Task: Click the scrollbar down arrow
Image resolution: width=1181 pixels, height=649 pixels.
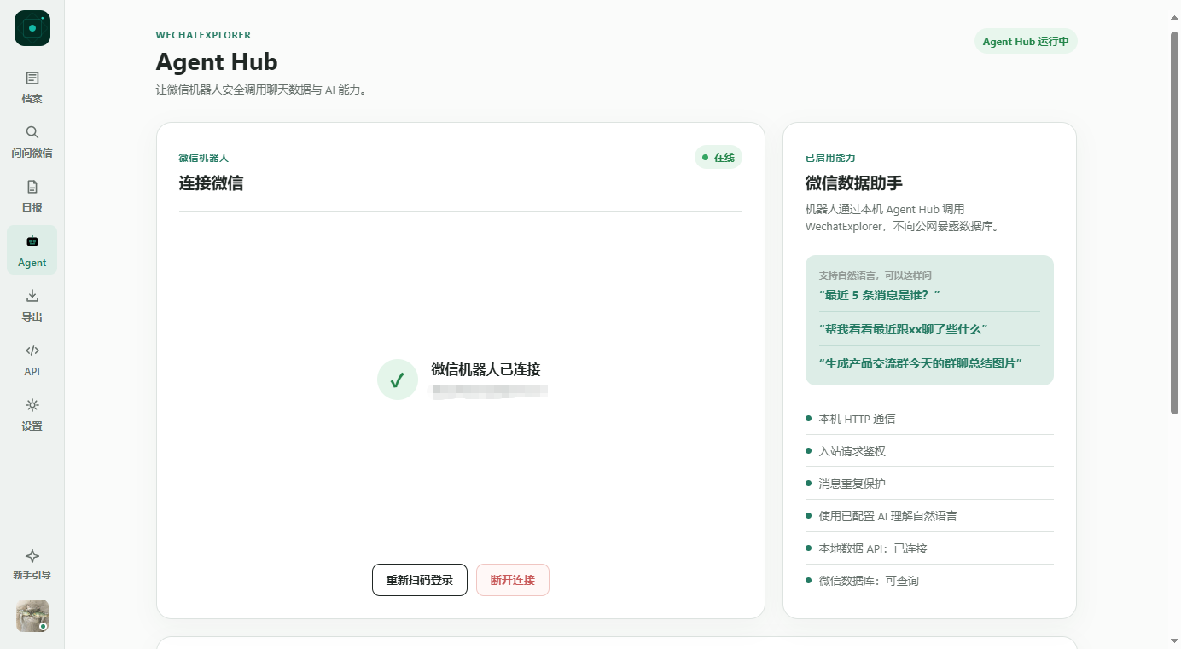Action: [x=1174, y=640]
